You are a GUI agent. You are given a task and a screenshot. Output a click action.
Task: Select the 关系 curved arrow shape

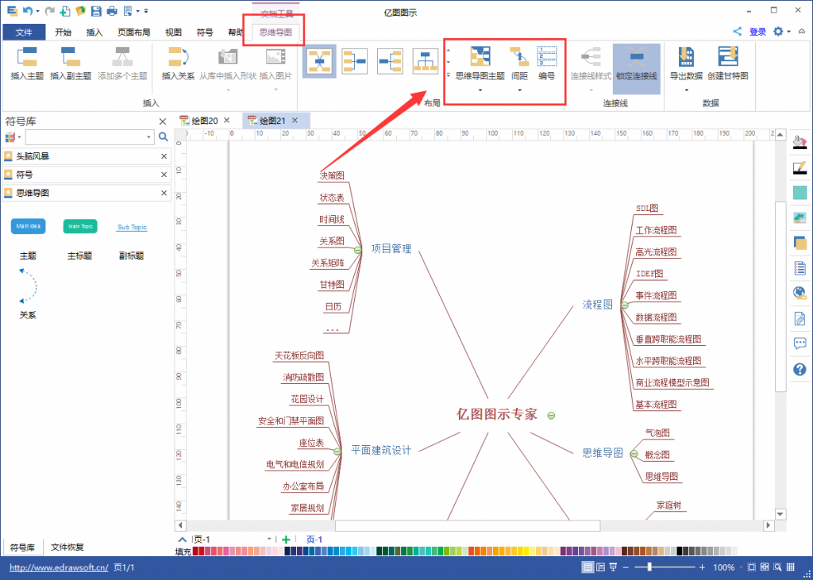[x=29, y=286]
